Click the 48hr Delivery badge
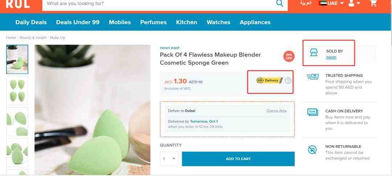The image size is (392, 176). point(269,80)
